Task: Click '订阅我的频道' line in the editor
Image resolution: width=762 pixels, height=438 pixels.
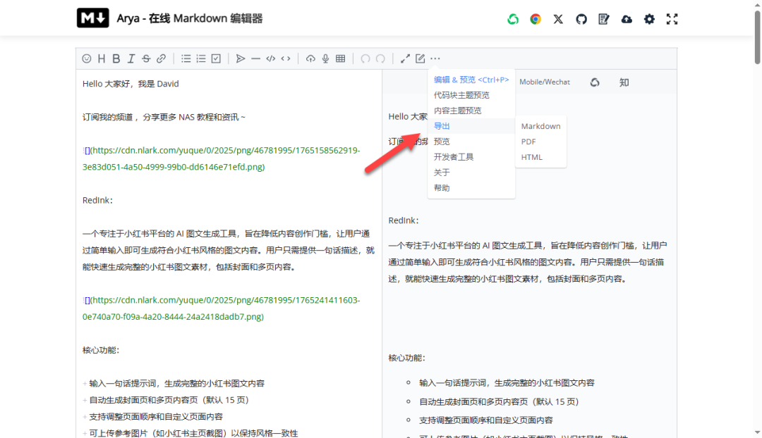Action: click(164, 118)
